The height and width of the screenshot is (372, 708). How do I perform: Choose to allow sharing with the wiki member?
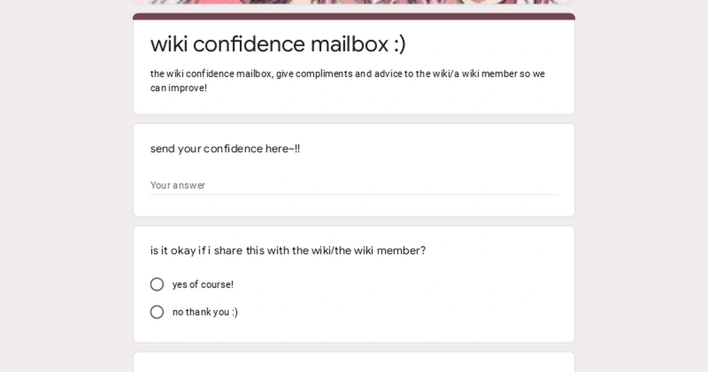click(x=157, y=284)
